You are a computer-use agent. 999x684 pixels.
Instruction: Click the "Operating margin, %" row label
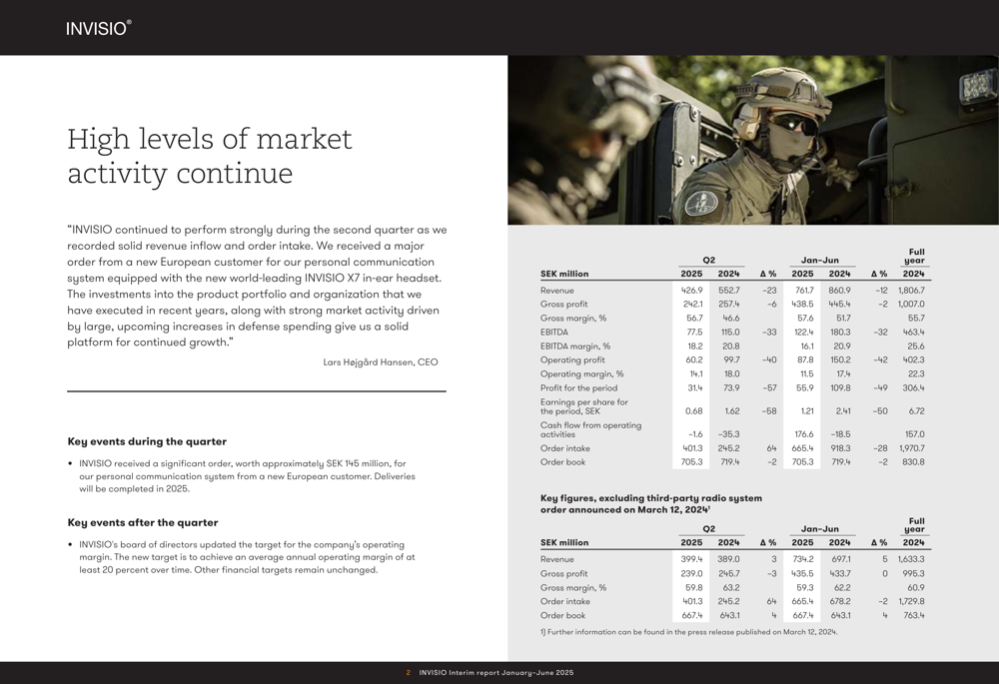(x=581, y=373)
